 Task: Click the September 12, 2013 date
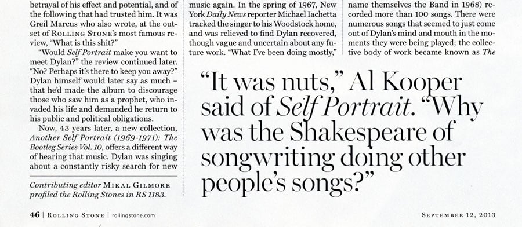click(x=458, y=215)
